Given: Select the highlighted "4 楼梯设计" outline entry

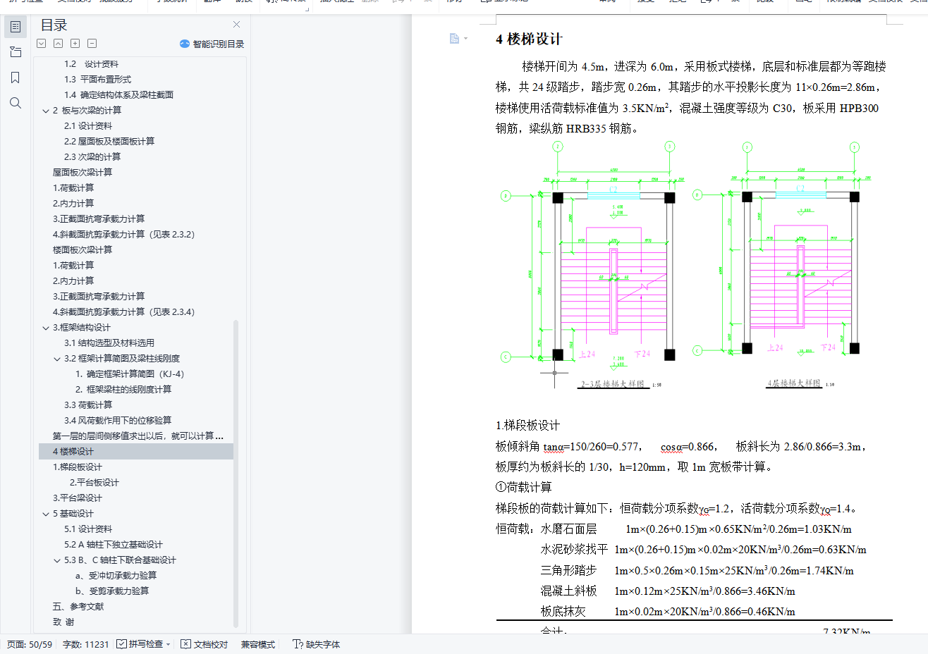Looking at the screenshot, I should tap(136, 452).
